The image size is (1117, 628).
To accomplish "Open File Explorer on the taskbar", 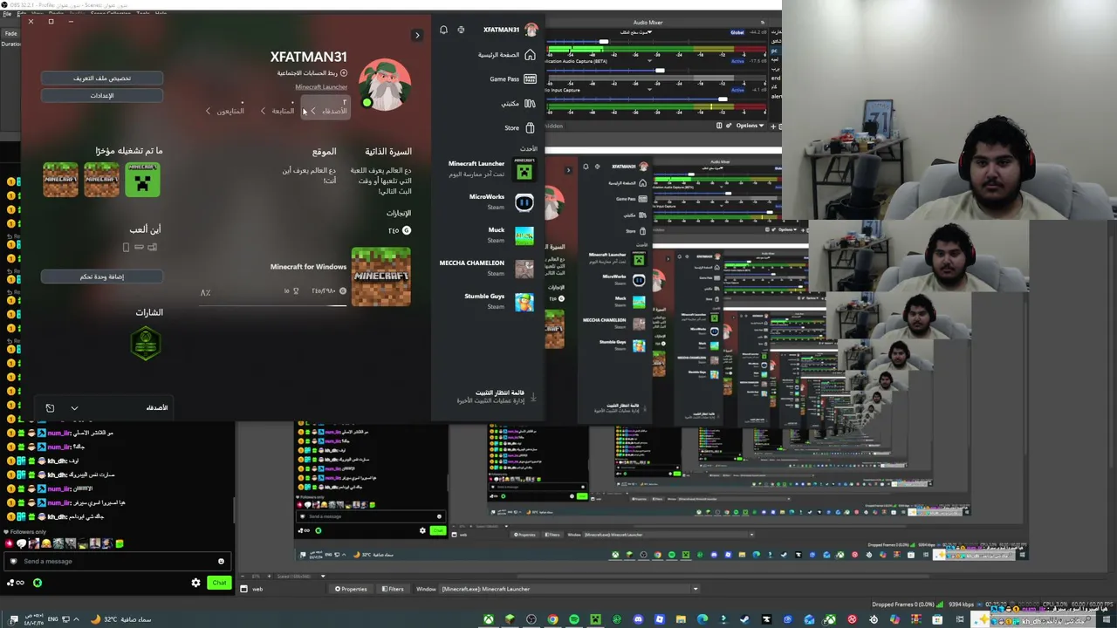I will click(681, 620).
